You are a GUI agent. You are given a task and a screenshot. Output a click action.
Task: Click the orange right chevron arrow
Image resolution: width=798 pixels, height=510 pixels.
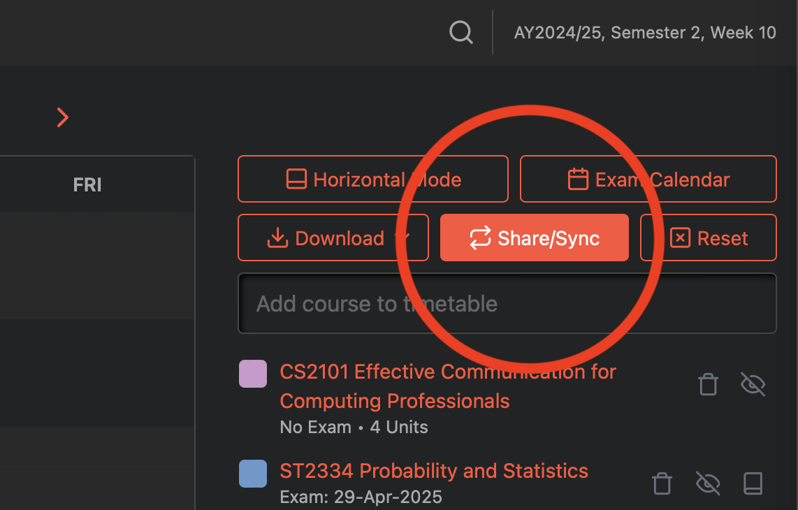click(x=63, y=117)
